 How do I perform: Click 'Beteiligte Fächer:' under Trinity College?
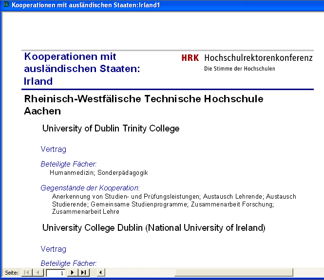69,164
